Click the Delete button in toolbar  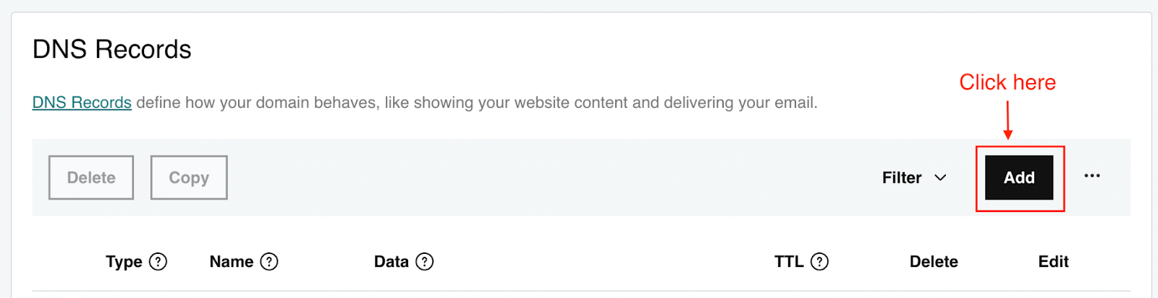click(x=91, y=177)
